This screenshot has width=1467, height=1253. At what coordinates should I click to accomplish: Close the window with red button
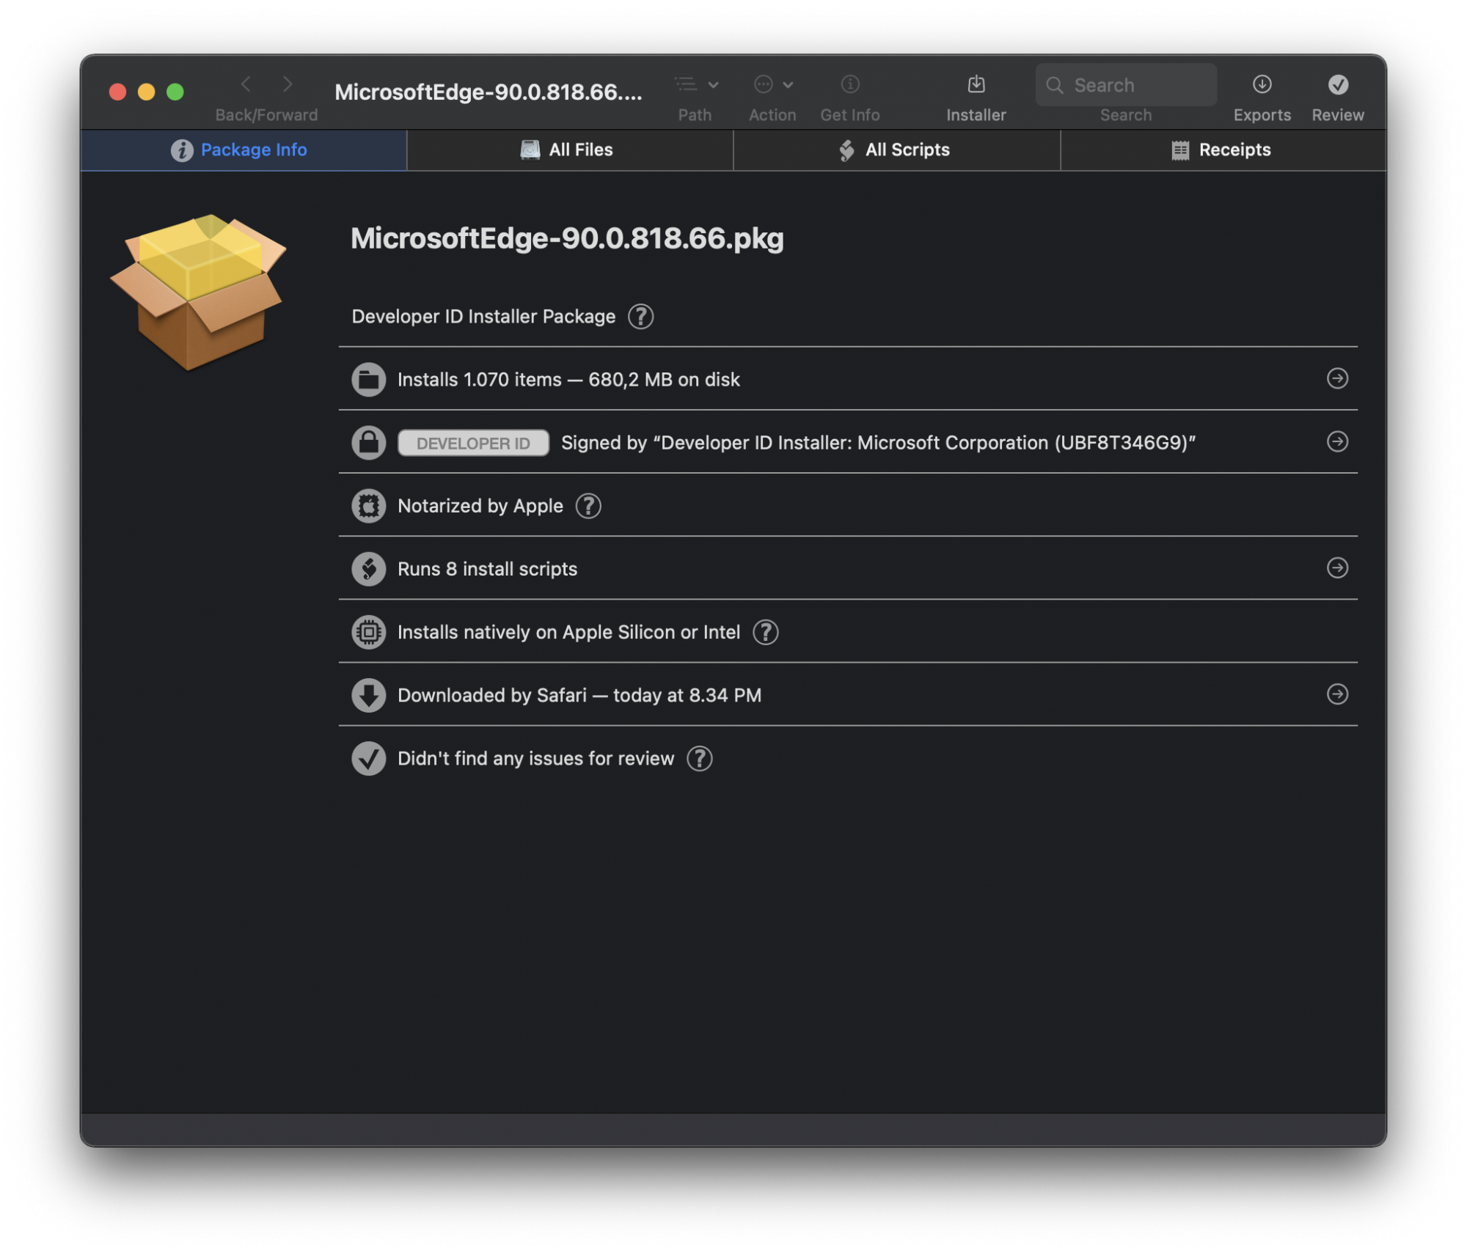117,92
